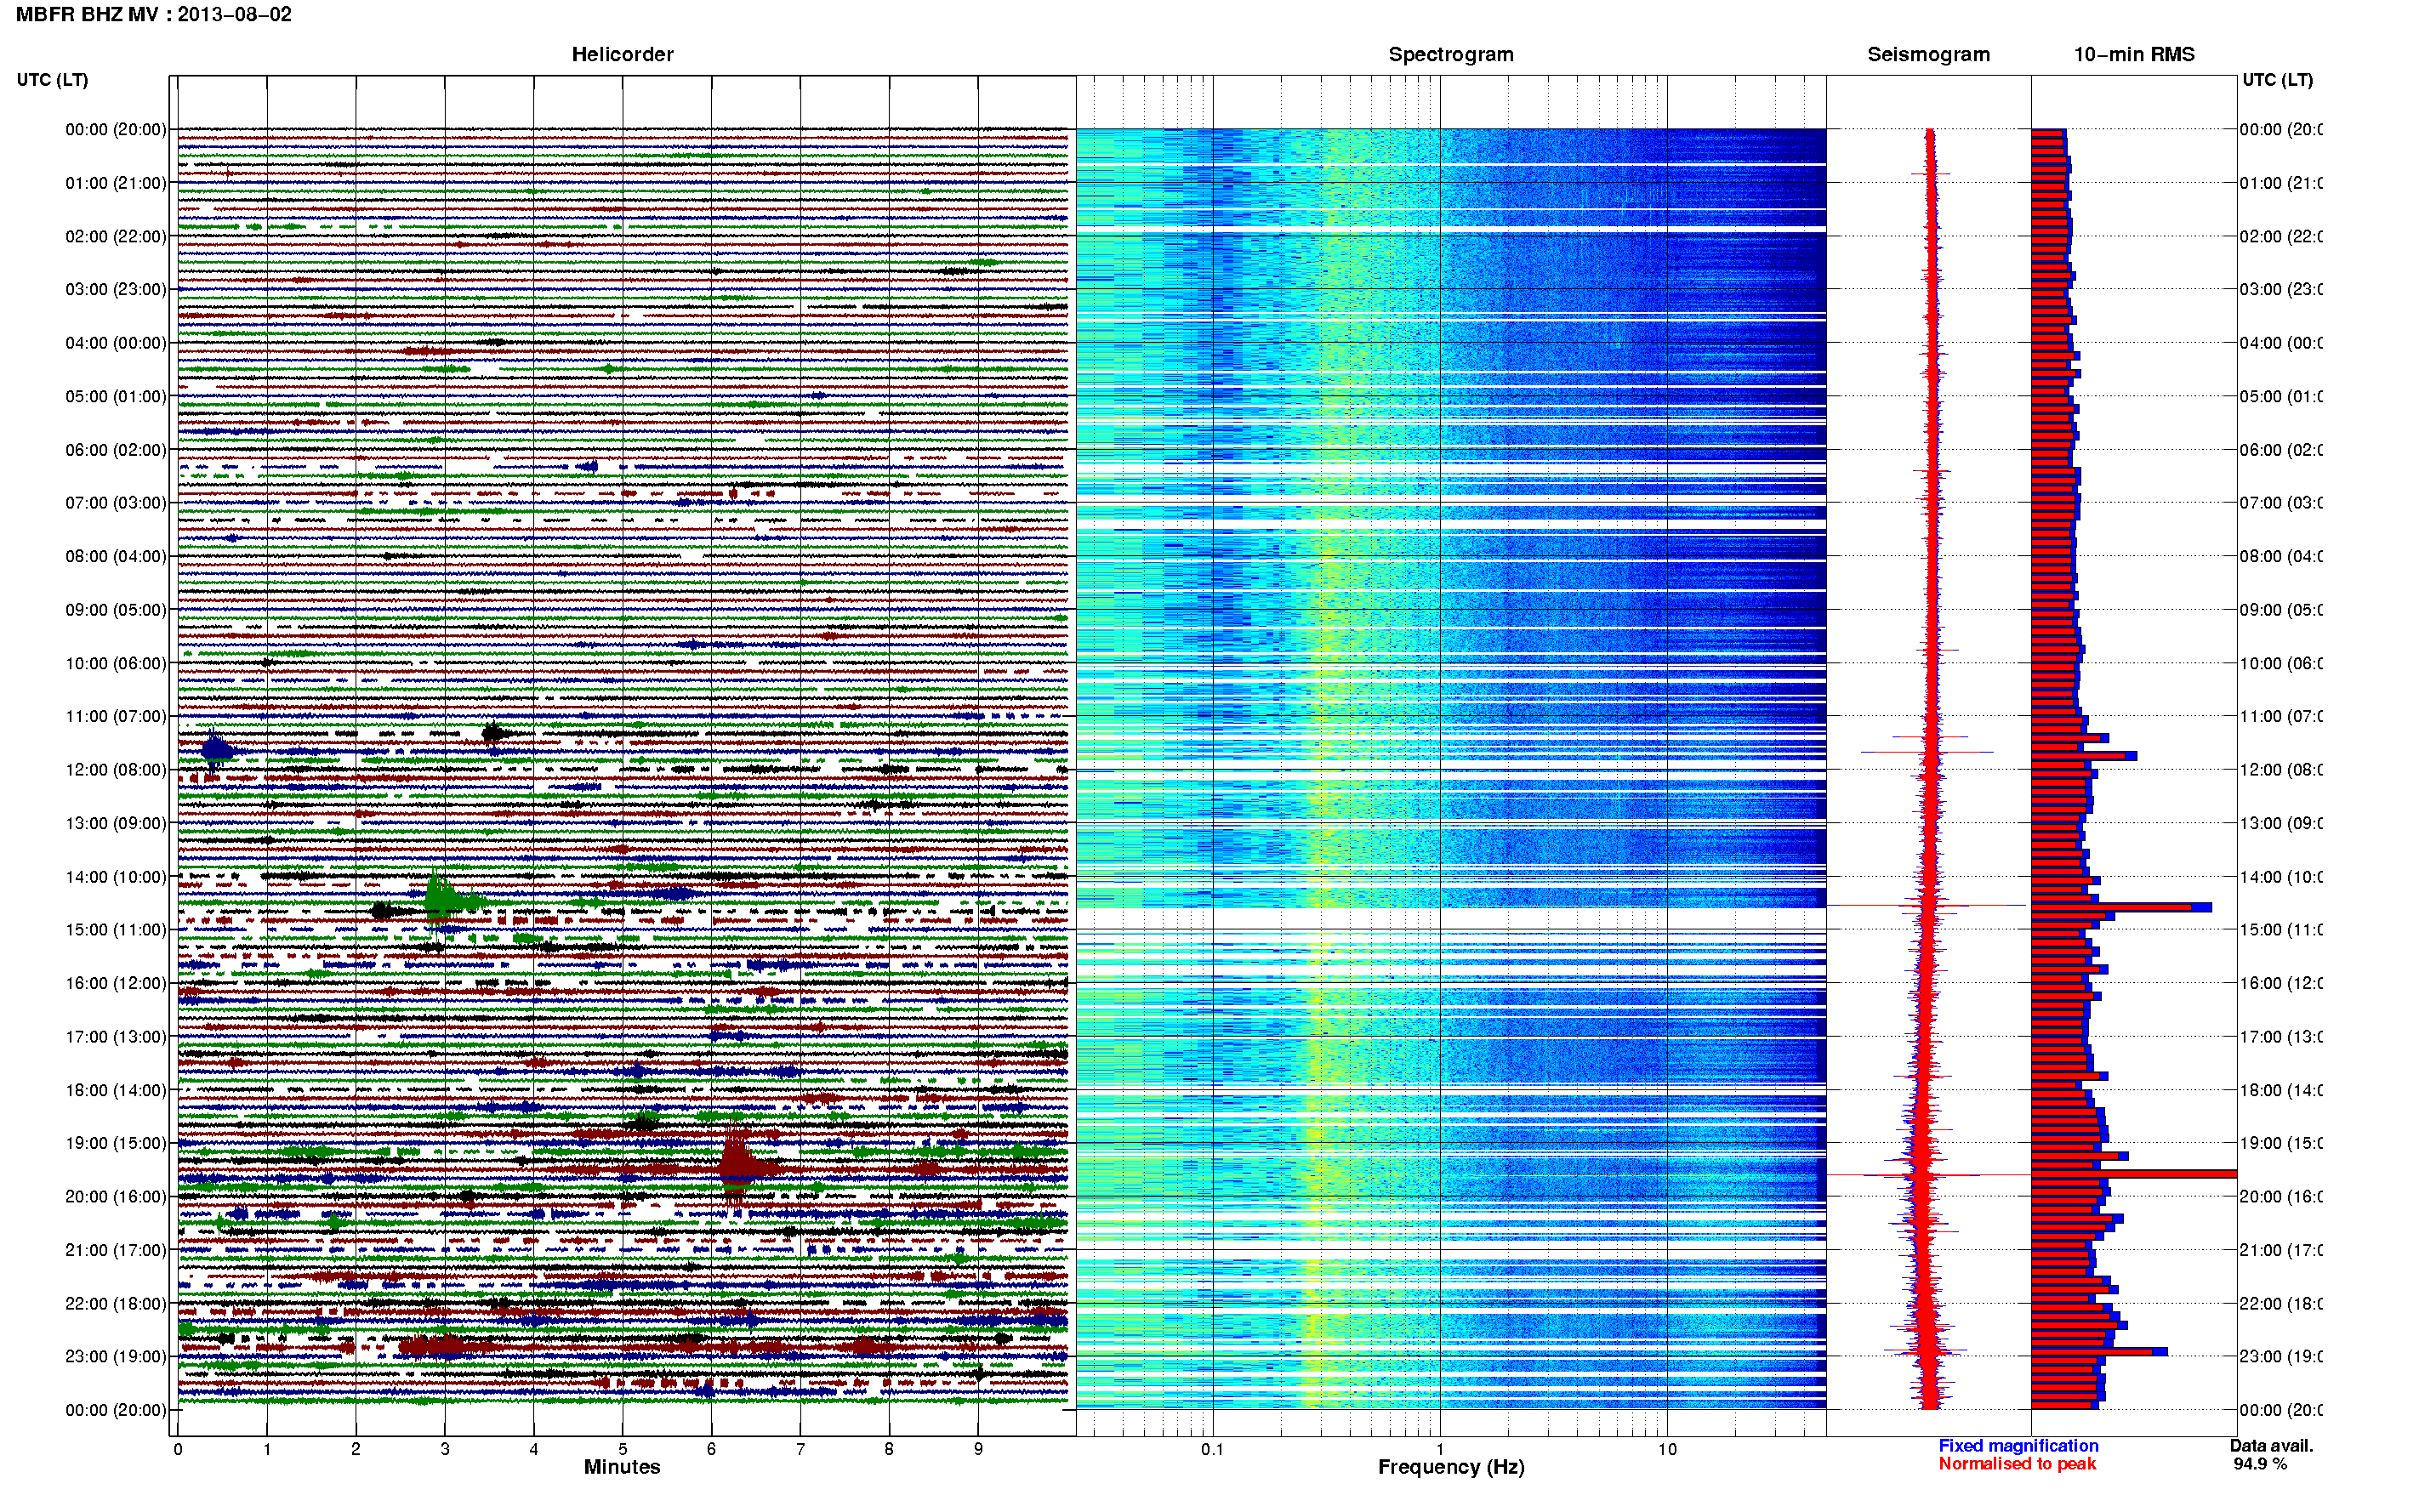Select the '11:00 (07:00)' left axis label
Image resolution: width=2419 pixels, height=1512 pixels.
tap(116, 716)
